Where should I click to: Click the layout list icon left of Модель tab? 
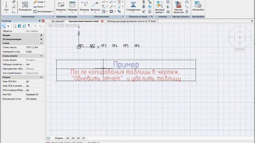[x=49, y=138]
